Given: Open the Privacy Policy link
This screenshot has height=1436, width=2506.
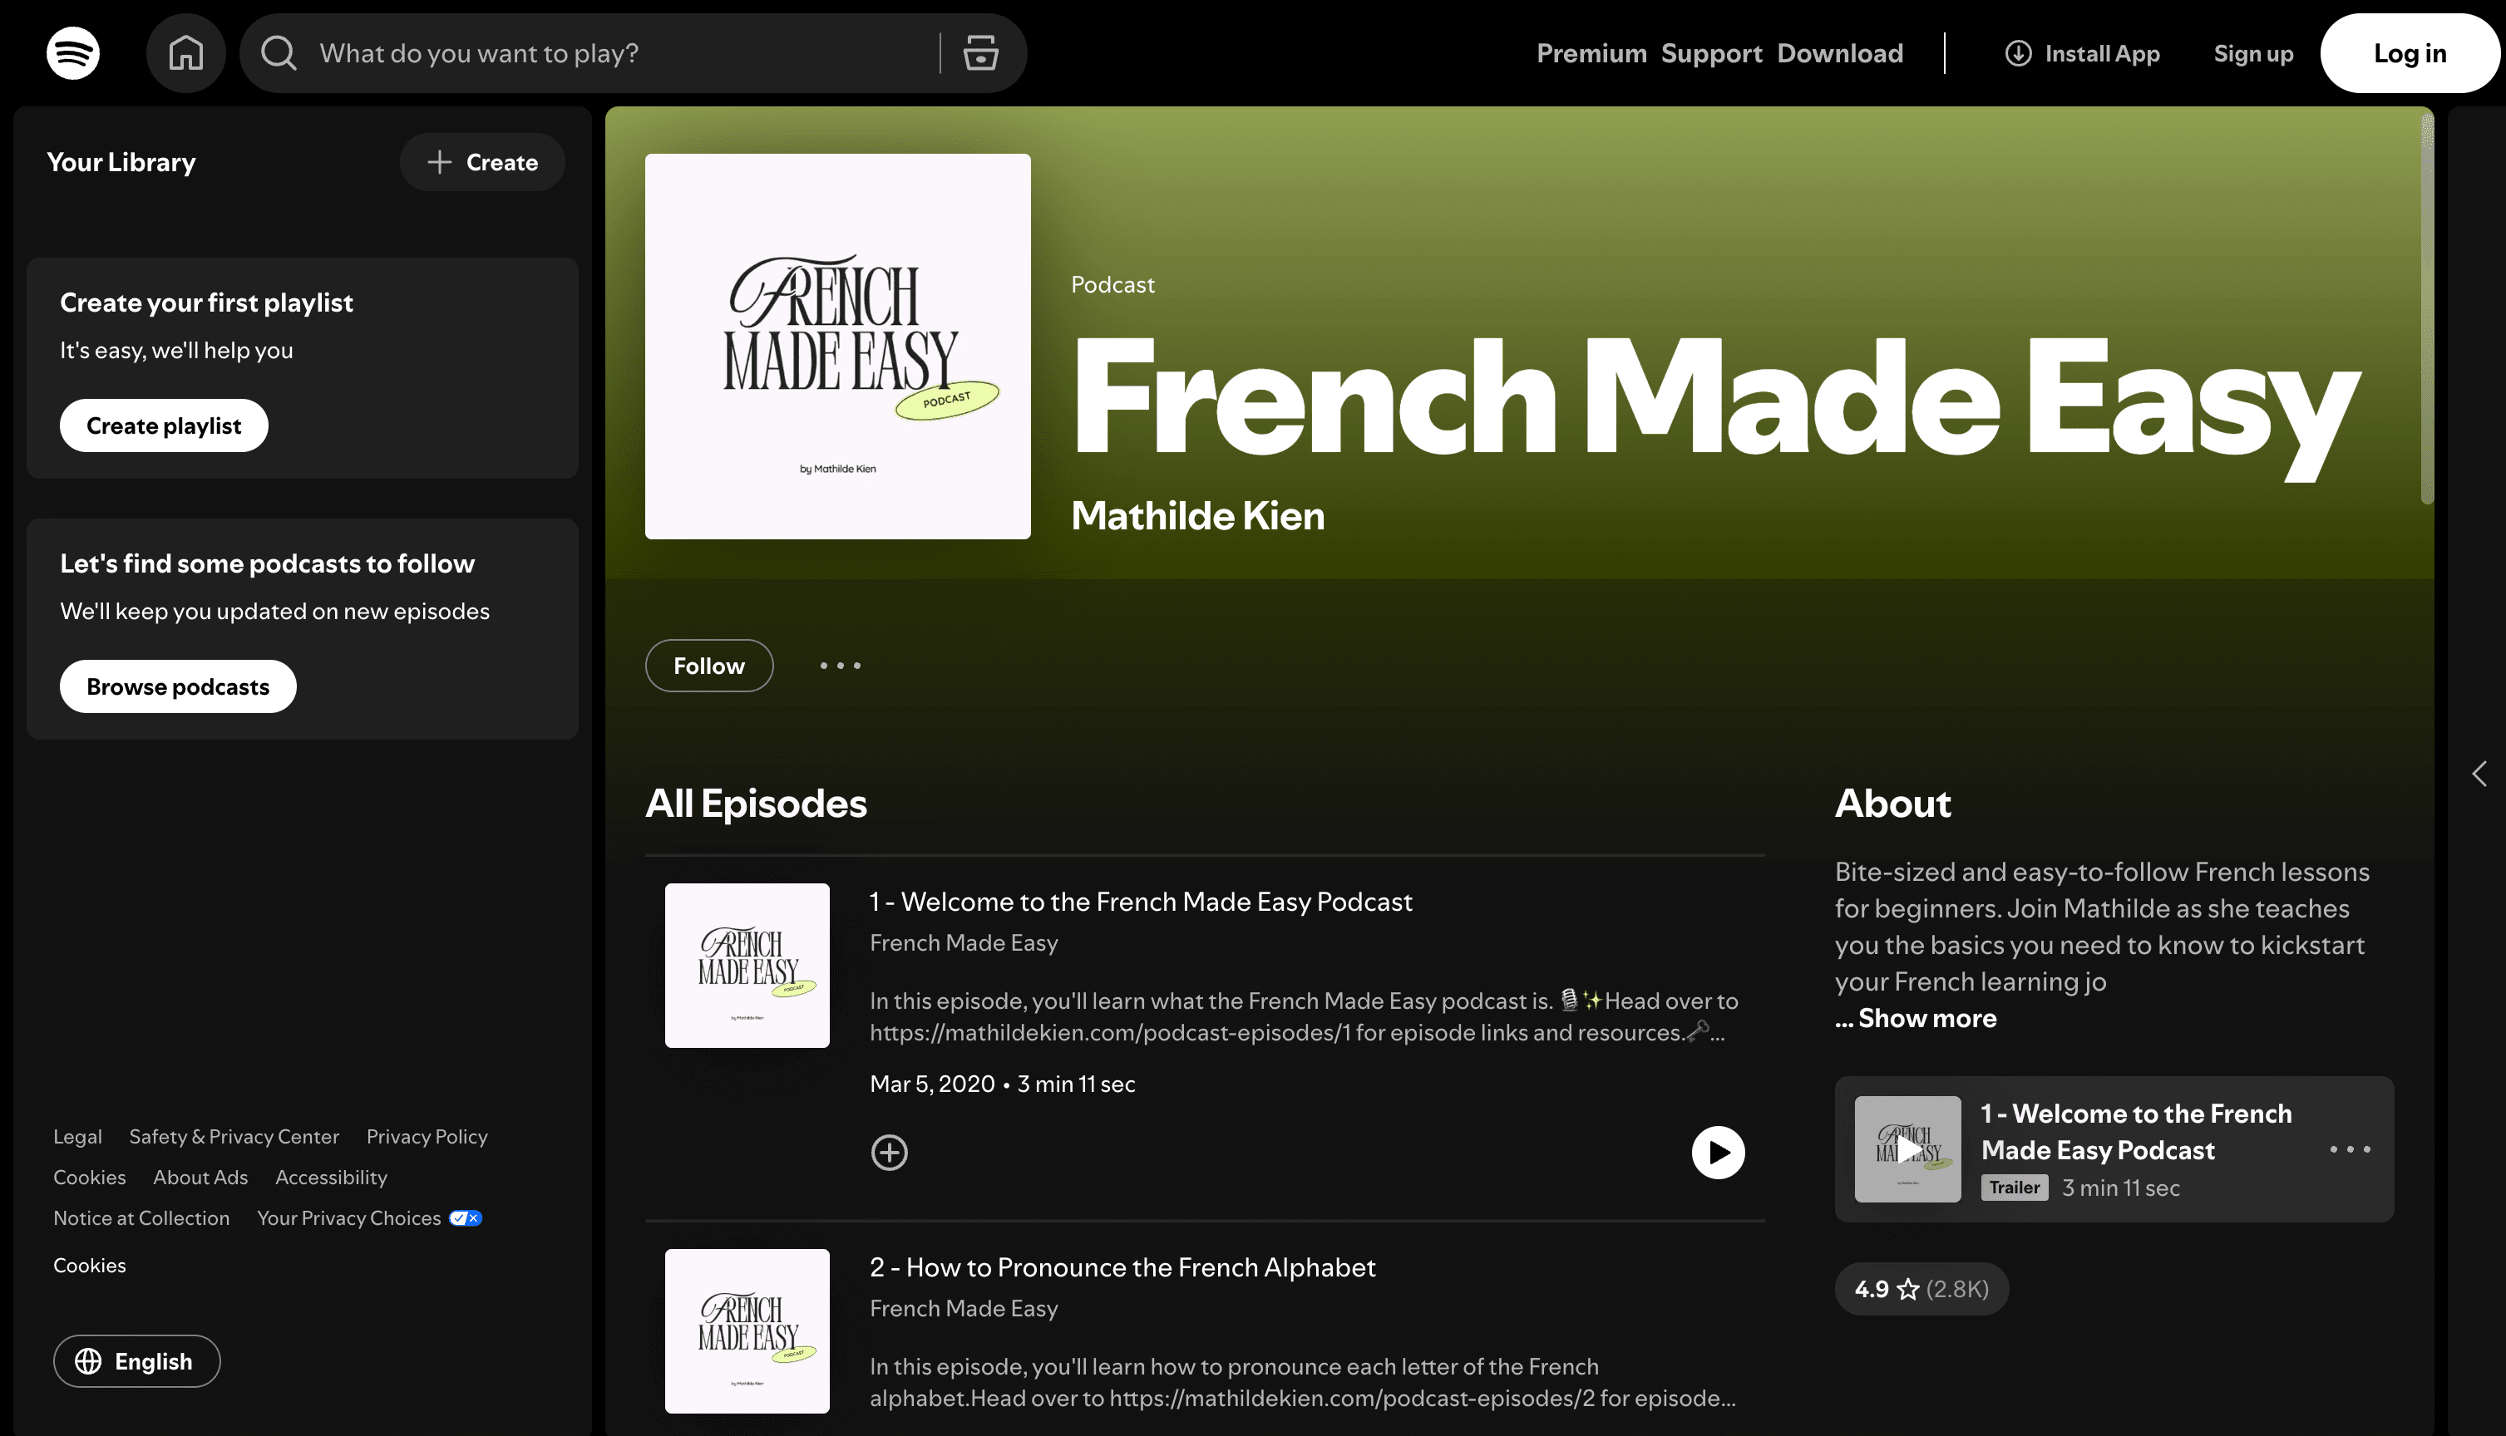Looking at the screenshot, I should (x=427, y=1136).
